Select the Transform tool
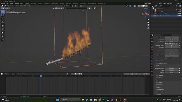Screen dimensions: 182x102 (x=3, y=29)
